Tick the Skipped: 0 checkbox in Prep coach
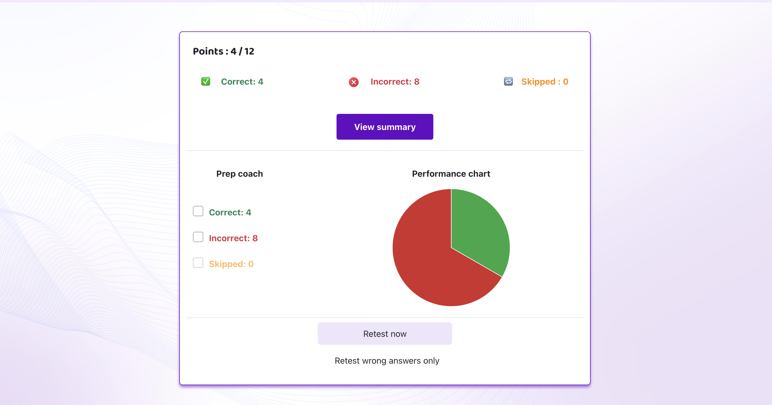Viewport: 772px width, 405px height. tap(198, 263)
